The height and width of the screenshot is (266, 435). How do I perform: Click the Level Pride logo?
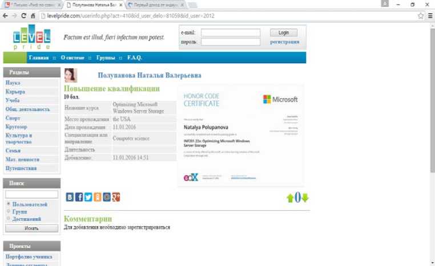point(31,37)
